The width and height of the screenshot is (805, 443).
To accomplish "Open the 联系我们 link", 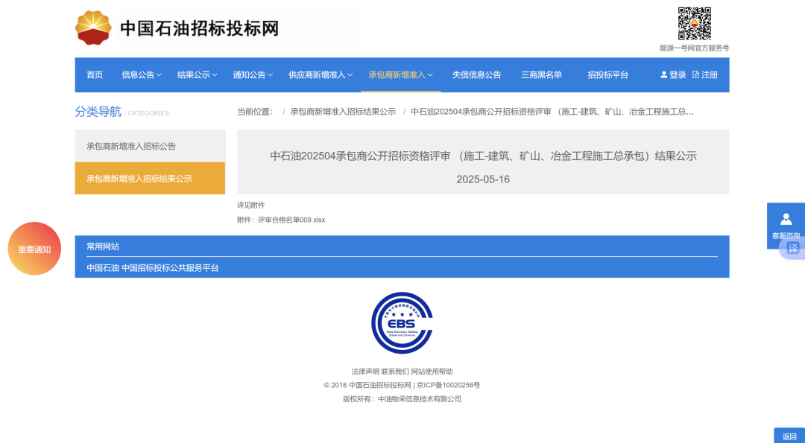I will coord(395,372).
